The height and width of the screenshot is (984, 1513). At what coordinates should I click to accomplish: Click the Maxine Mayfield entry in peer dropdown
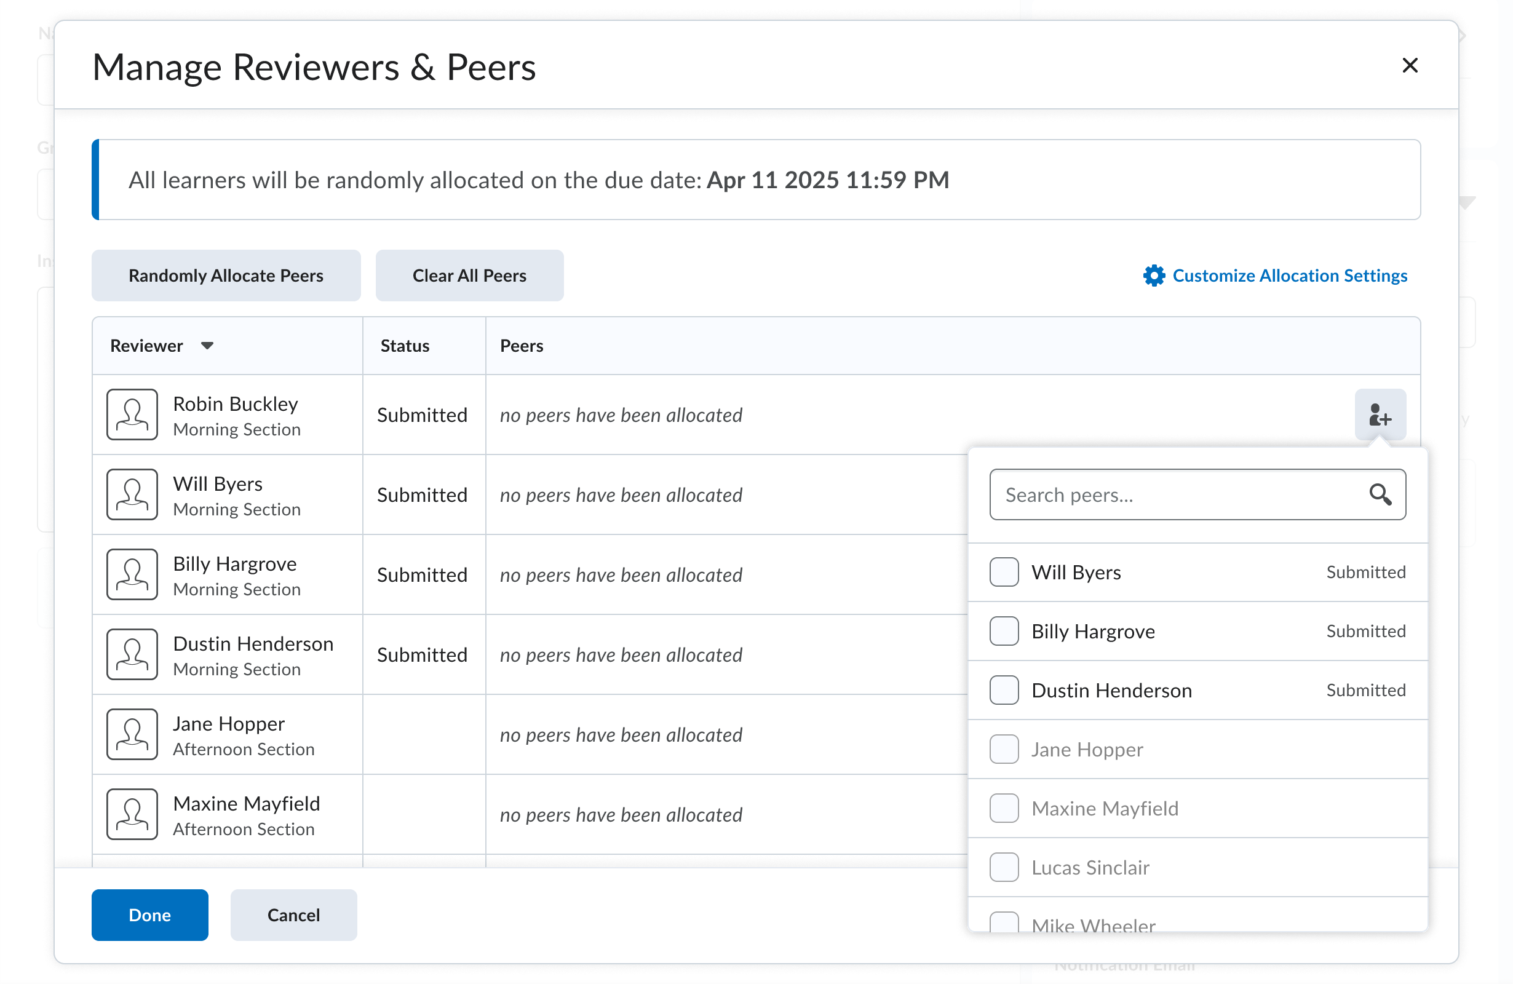1104,808
